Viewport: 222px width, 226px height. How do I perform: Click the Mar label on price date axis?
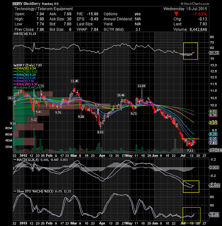click(x=74, y=156)
